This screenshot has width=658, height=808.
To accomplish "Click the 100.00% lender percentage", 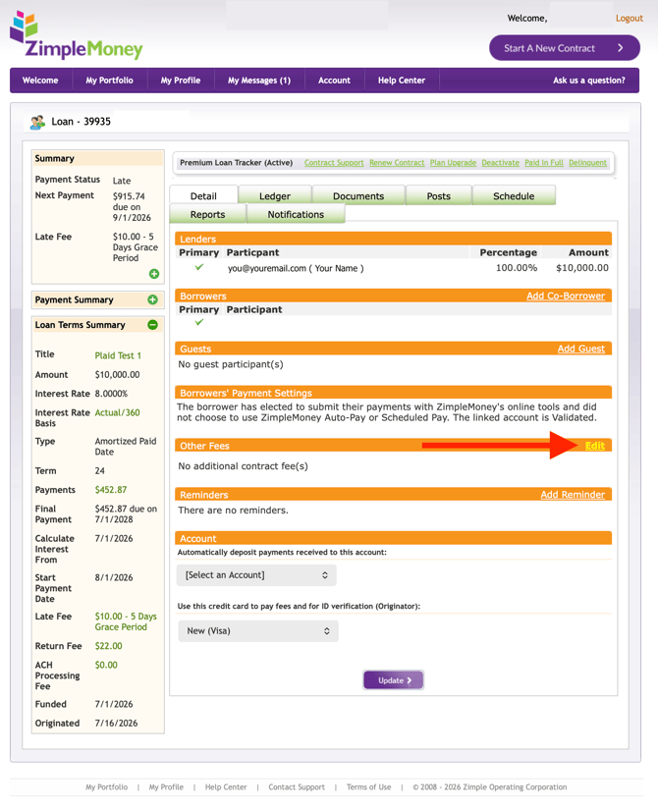I will tap(517, 268).
